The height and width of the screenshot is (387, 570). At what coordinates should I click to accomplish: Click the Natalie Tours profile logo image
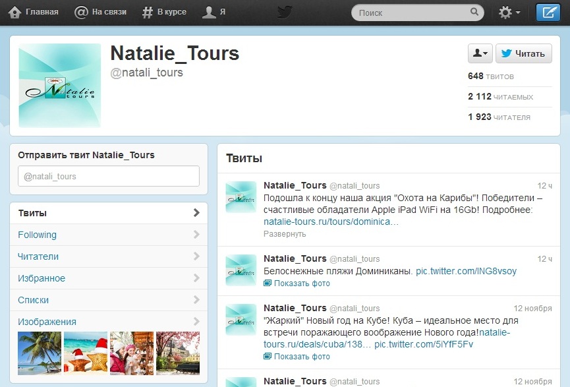(59, 86)
